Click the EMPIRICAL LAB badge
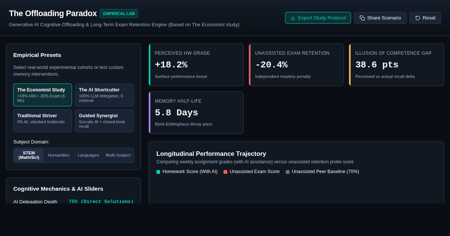Viewport: 450px width, 236px height. pyautogui.click(x=119, y=13)
